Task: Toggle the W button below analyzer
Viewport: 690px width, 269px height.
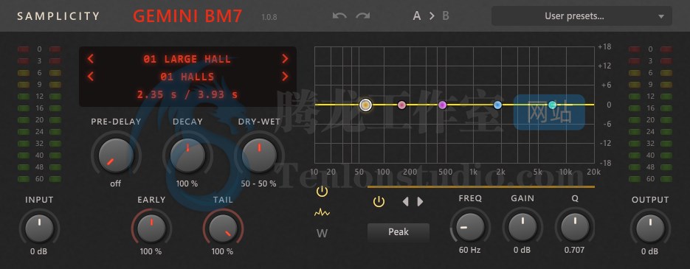Action: 322,234
